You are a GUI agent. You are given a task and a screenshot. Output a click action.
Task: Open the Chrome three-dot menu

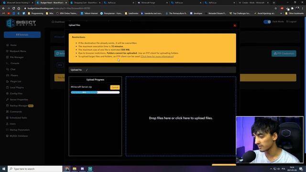click(x=303, y=9)
